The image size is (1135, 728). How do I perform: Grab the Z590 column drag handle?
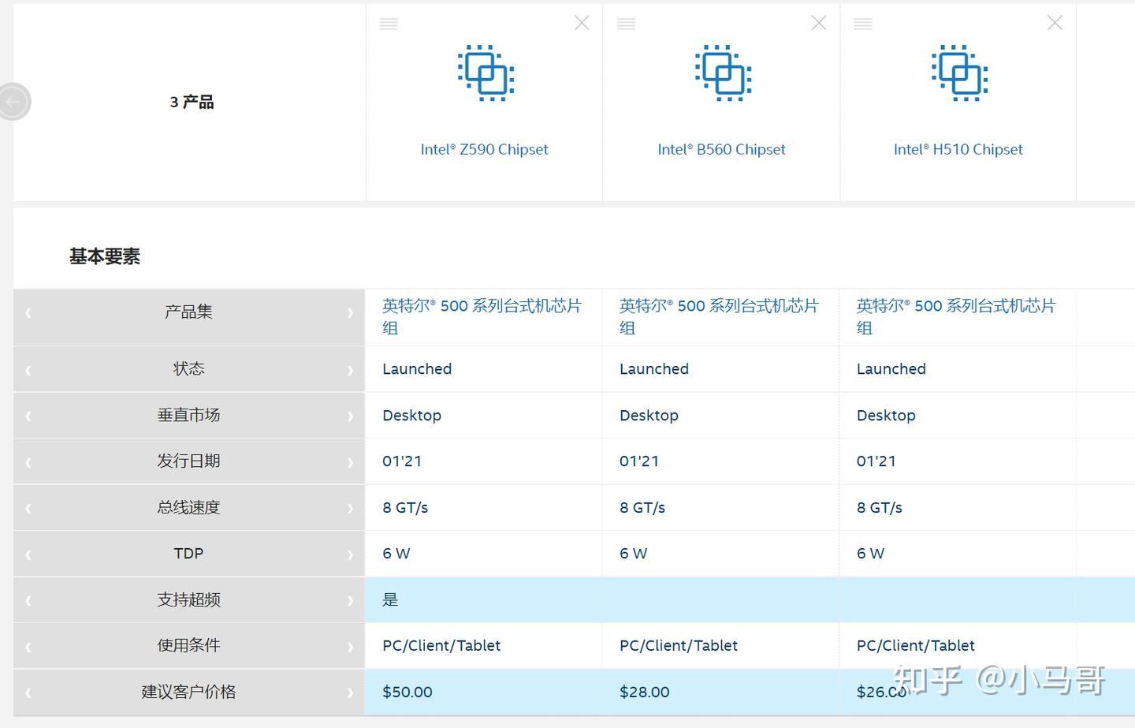tap(389, 24)
